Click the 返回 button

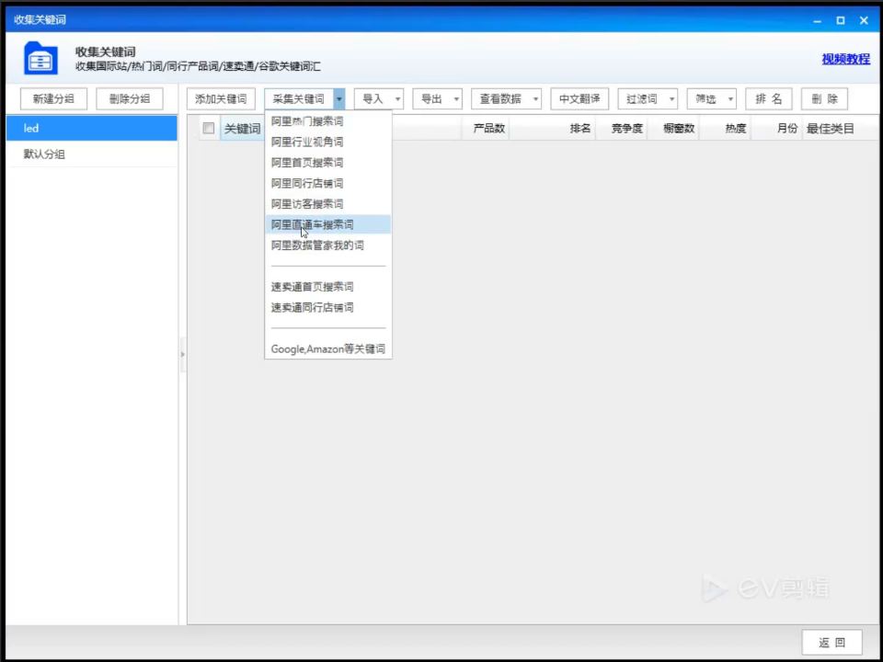tap(831, 643)
